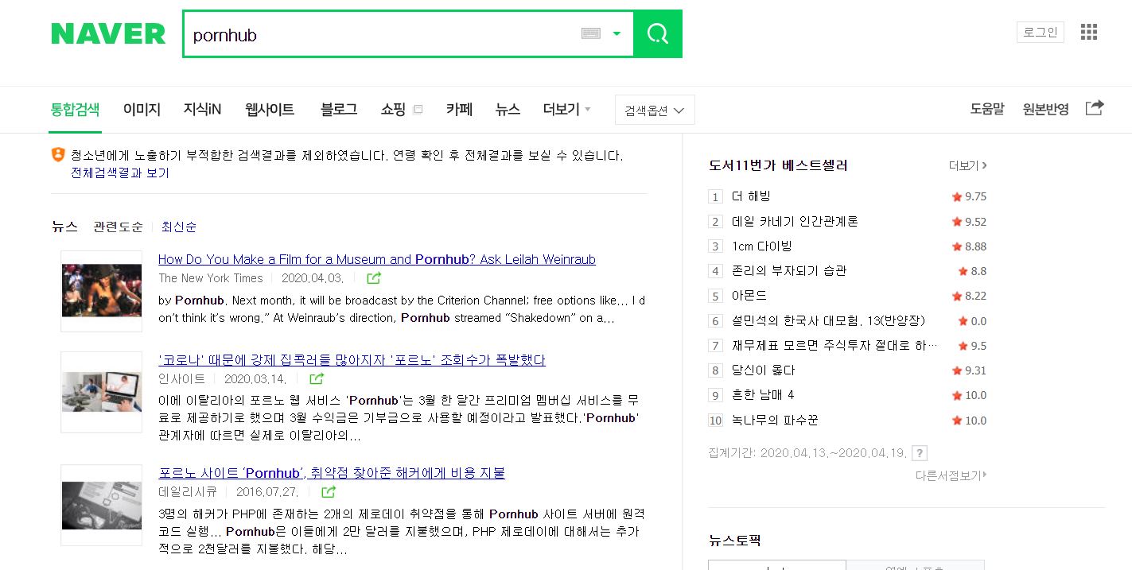Open the 전체검색결과 보기 link
This screenshot has width=1132, height=570.
tap(120, 173)
